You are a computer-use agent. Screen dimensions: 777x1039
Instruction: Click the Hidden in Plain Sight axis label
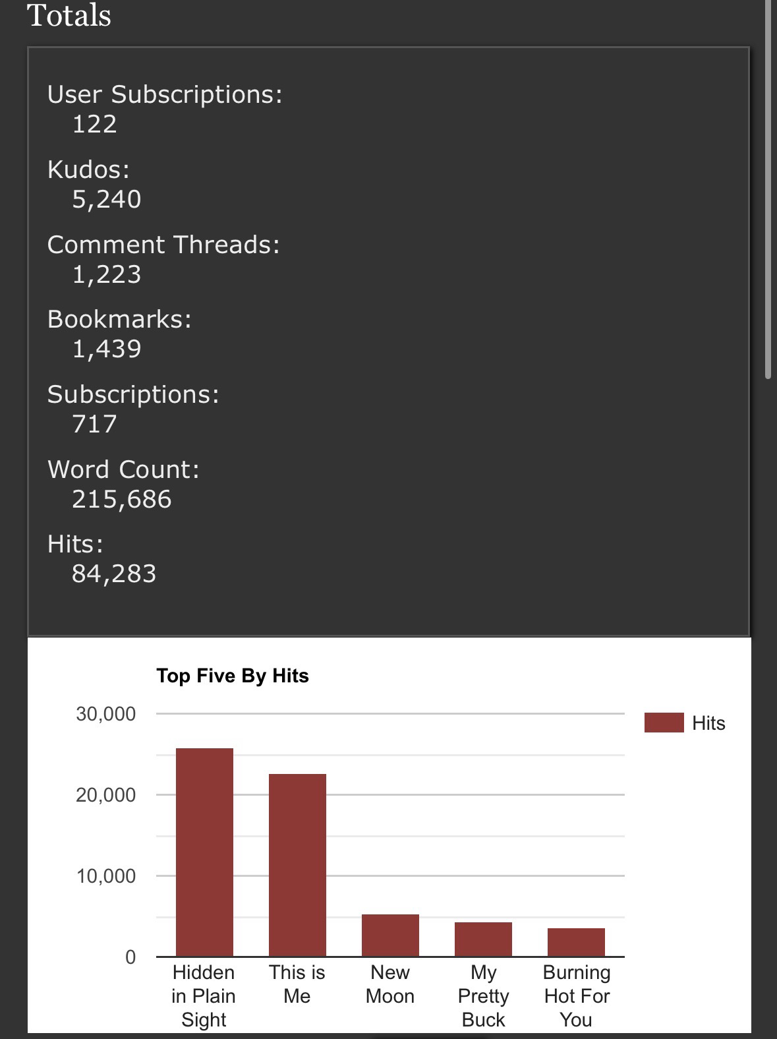[204, 995]
